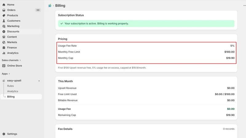Click the This Month heading

pos(65,81)
